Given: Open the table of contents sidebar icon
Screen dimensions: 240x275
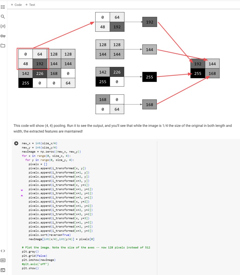Looking at the screenshot, I should (x=3, y=7).
